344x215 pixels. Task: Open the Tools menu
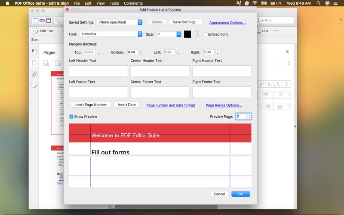[114, 3]
